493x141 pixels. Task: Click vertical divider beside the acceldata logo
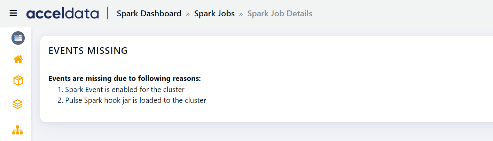point(108,13)
